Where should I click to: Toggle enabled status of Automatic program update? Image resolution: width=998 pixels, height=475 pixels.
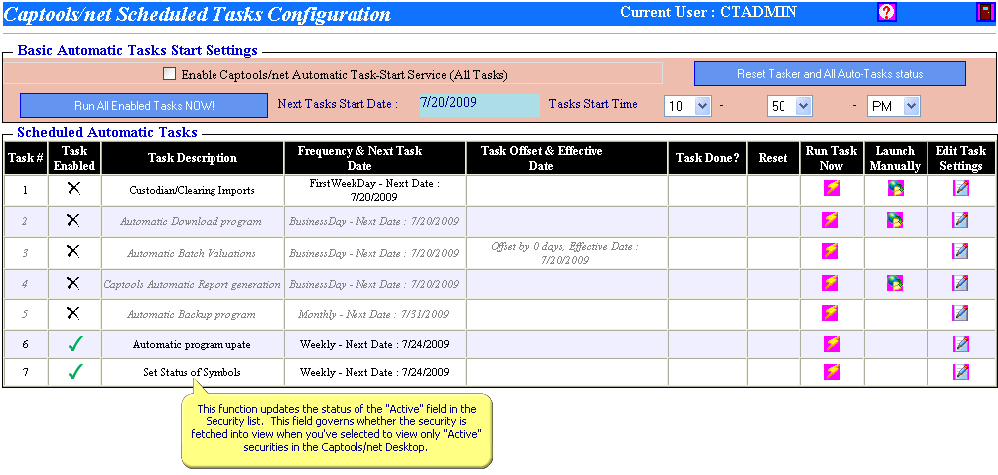(x=73, y=344)
